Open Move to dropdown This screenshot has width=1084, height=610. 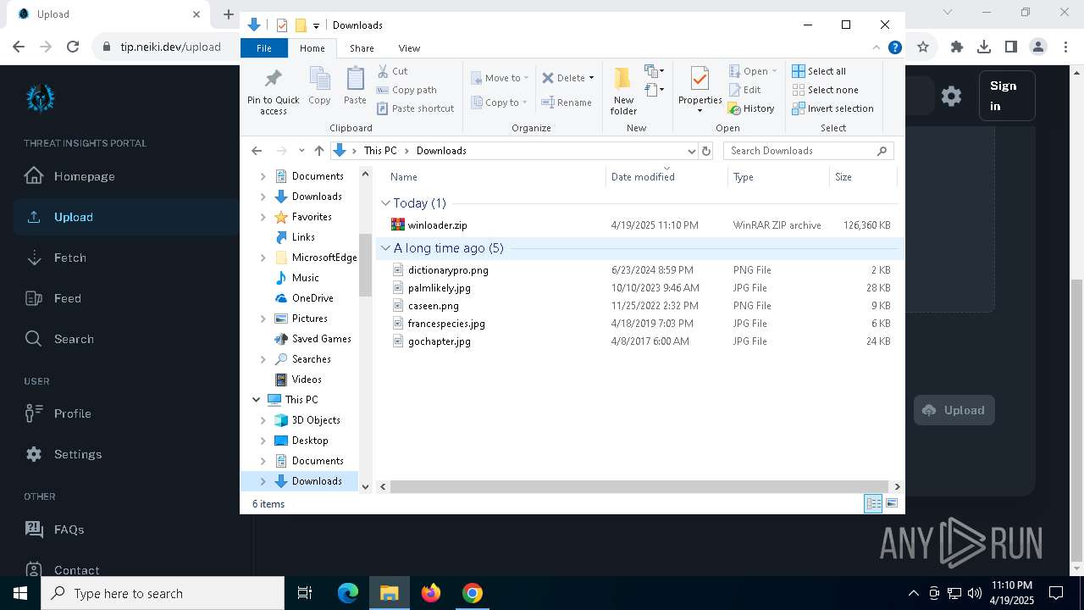point(500,78)
